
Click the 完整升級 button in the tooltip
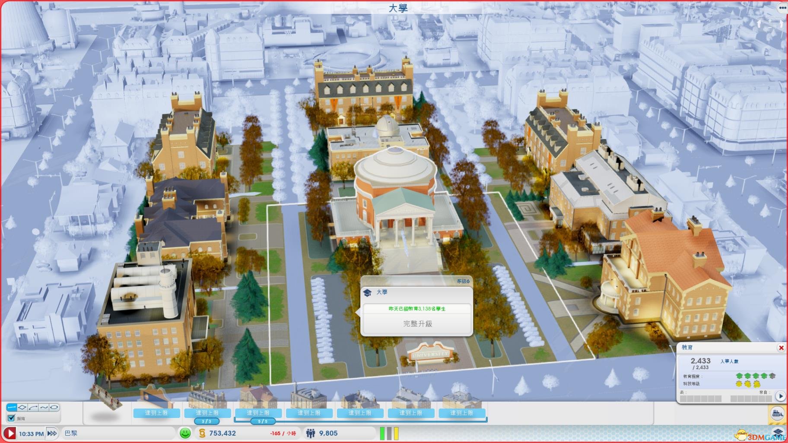417,323
